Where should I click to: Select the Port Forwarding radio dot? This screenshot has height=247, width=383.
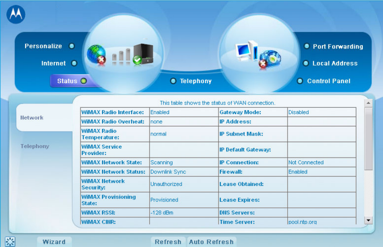tap(307, 46)
